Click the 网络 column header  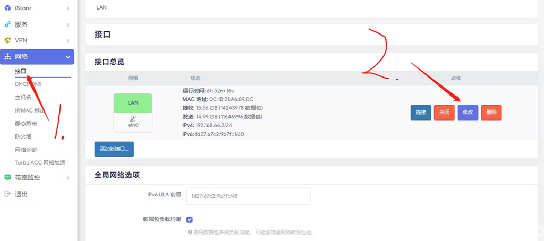click(x=133, y=78)
